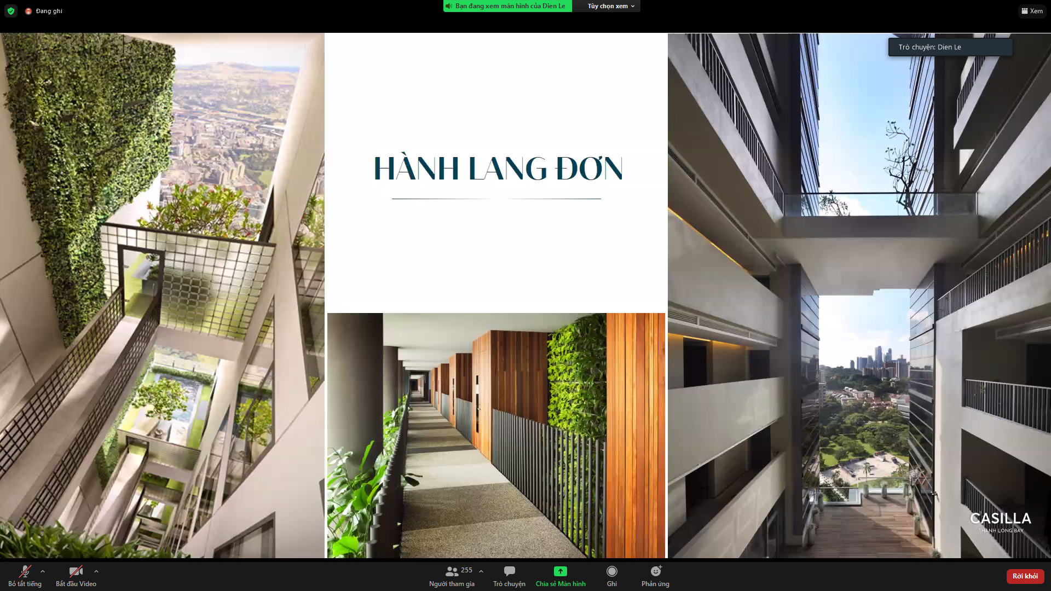
Task: Expand video options arrow beside camera
Action: [96, 571]
